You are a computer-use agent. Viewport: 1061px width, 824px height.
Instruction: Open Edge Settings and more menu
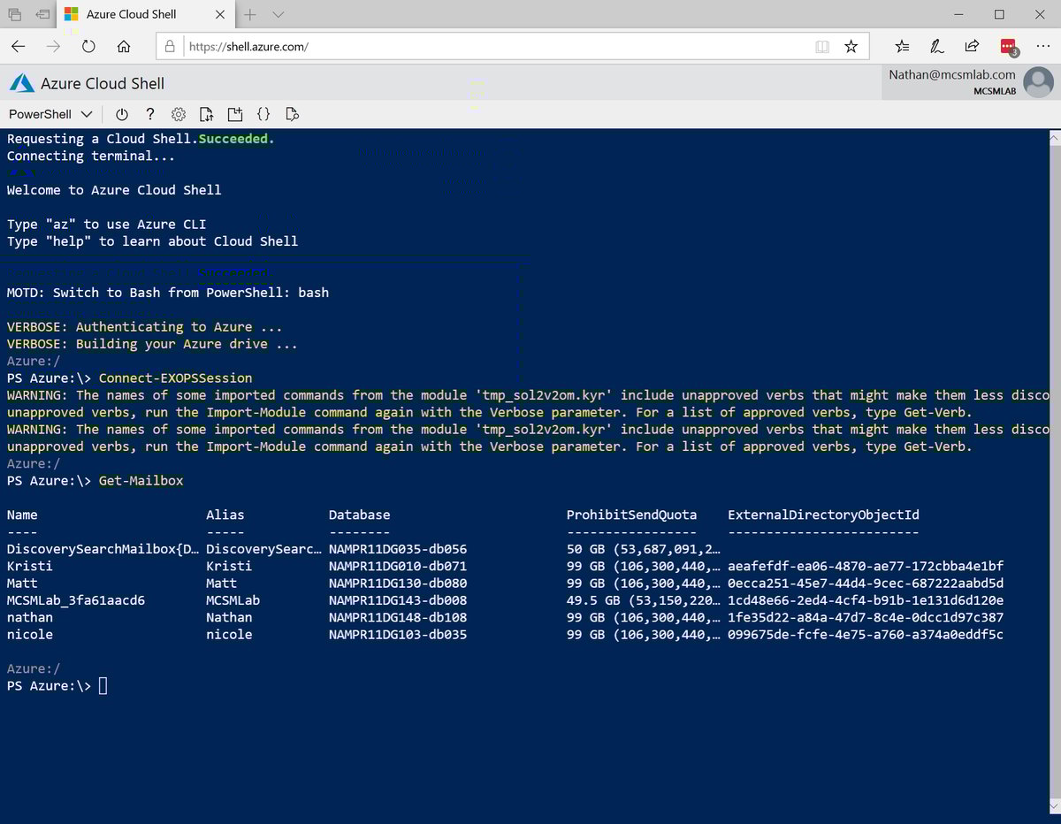pos(1042,47)
